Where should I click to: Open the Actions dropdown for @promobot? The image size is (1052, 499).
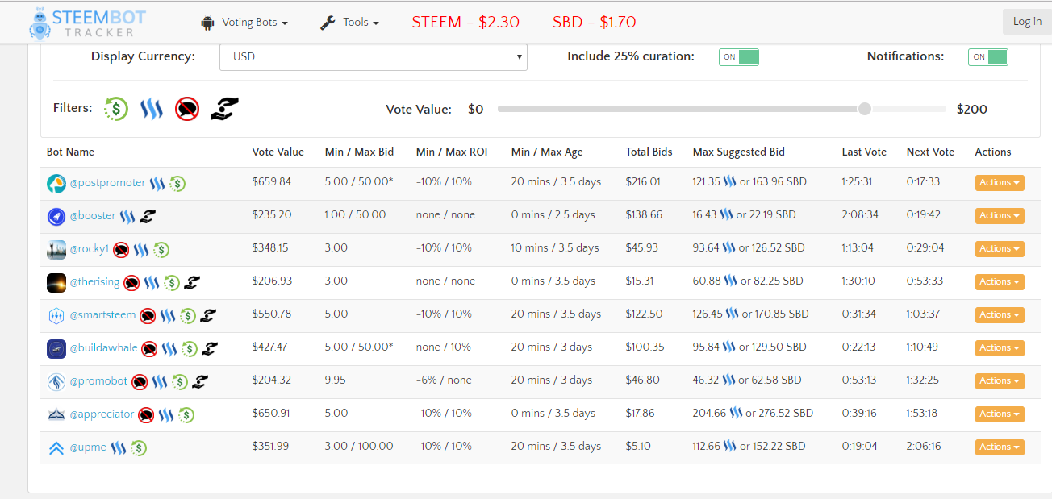coord(1000,381)
